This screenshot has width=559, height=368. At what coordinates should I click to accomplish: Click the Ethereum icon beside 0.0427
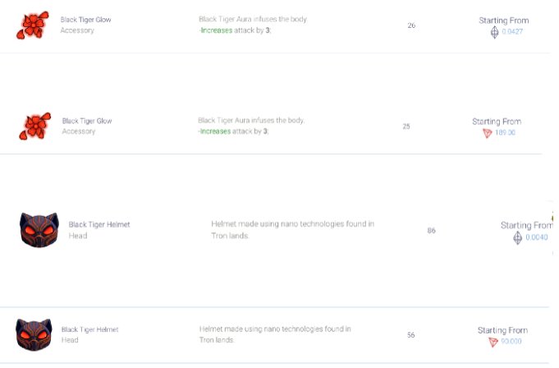click(494, 32)
